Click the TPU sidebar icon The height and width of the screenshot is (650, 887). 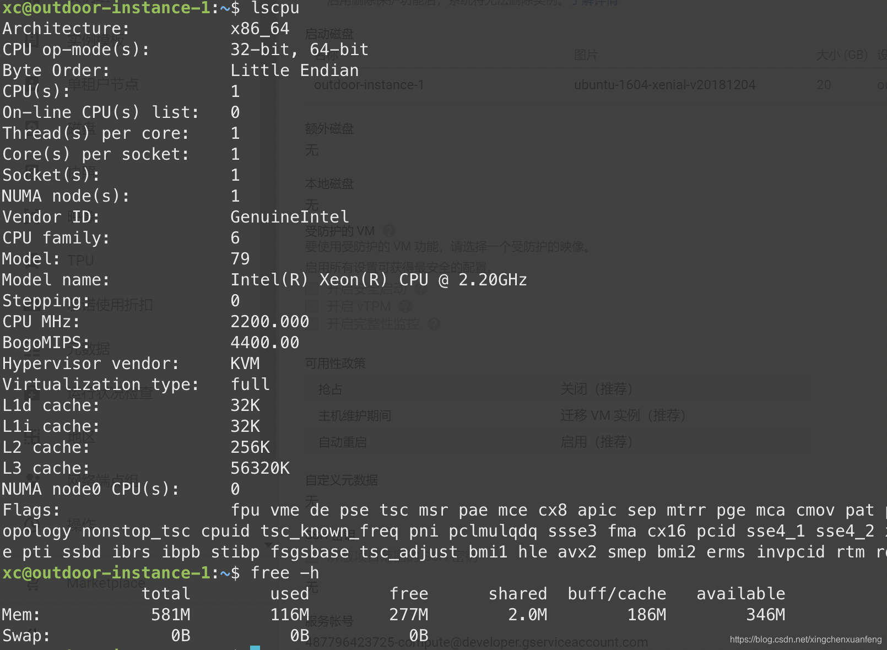point(31,259)
